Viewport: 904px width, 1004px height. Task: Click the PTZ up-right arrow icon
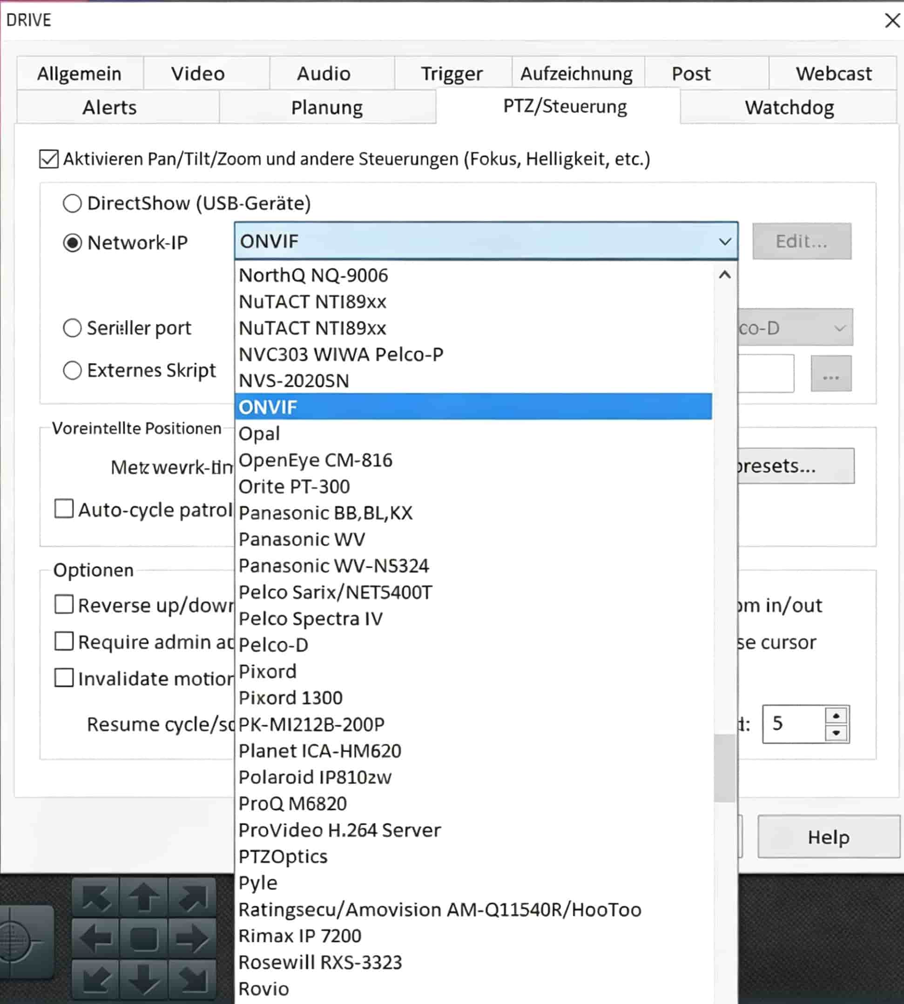192,897
